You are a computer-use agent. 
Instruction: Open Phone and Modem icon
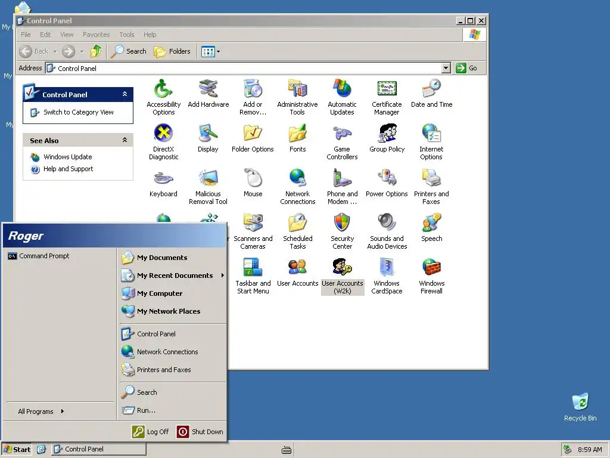[342, 187]
